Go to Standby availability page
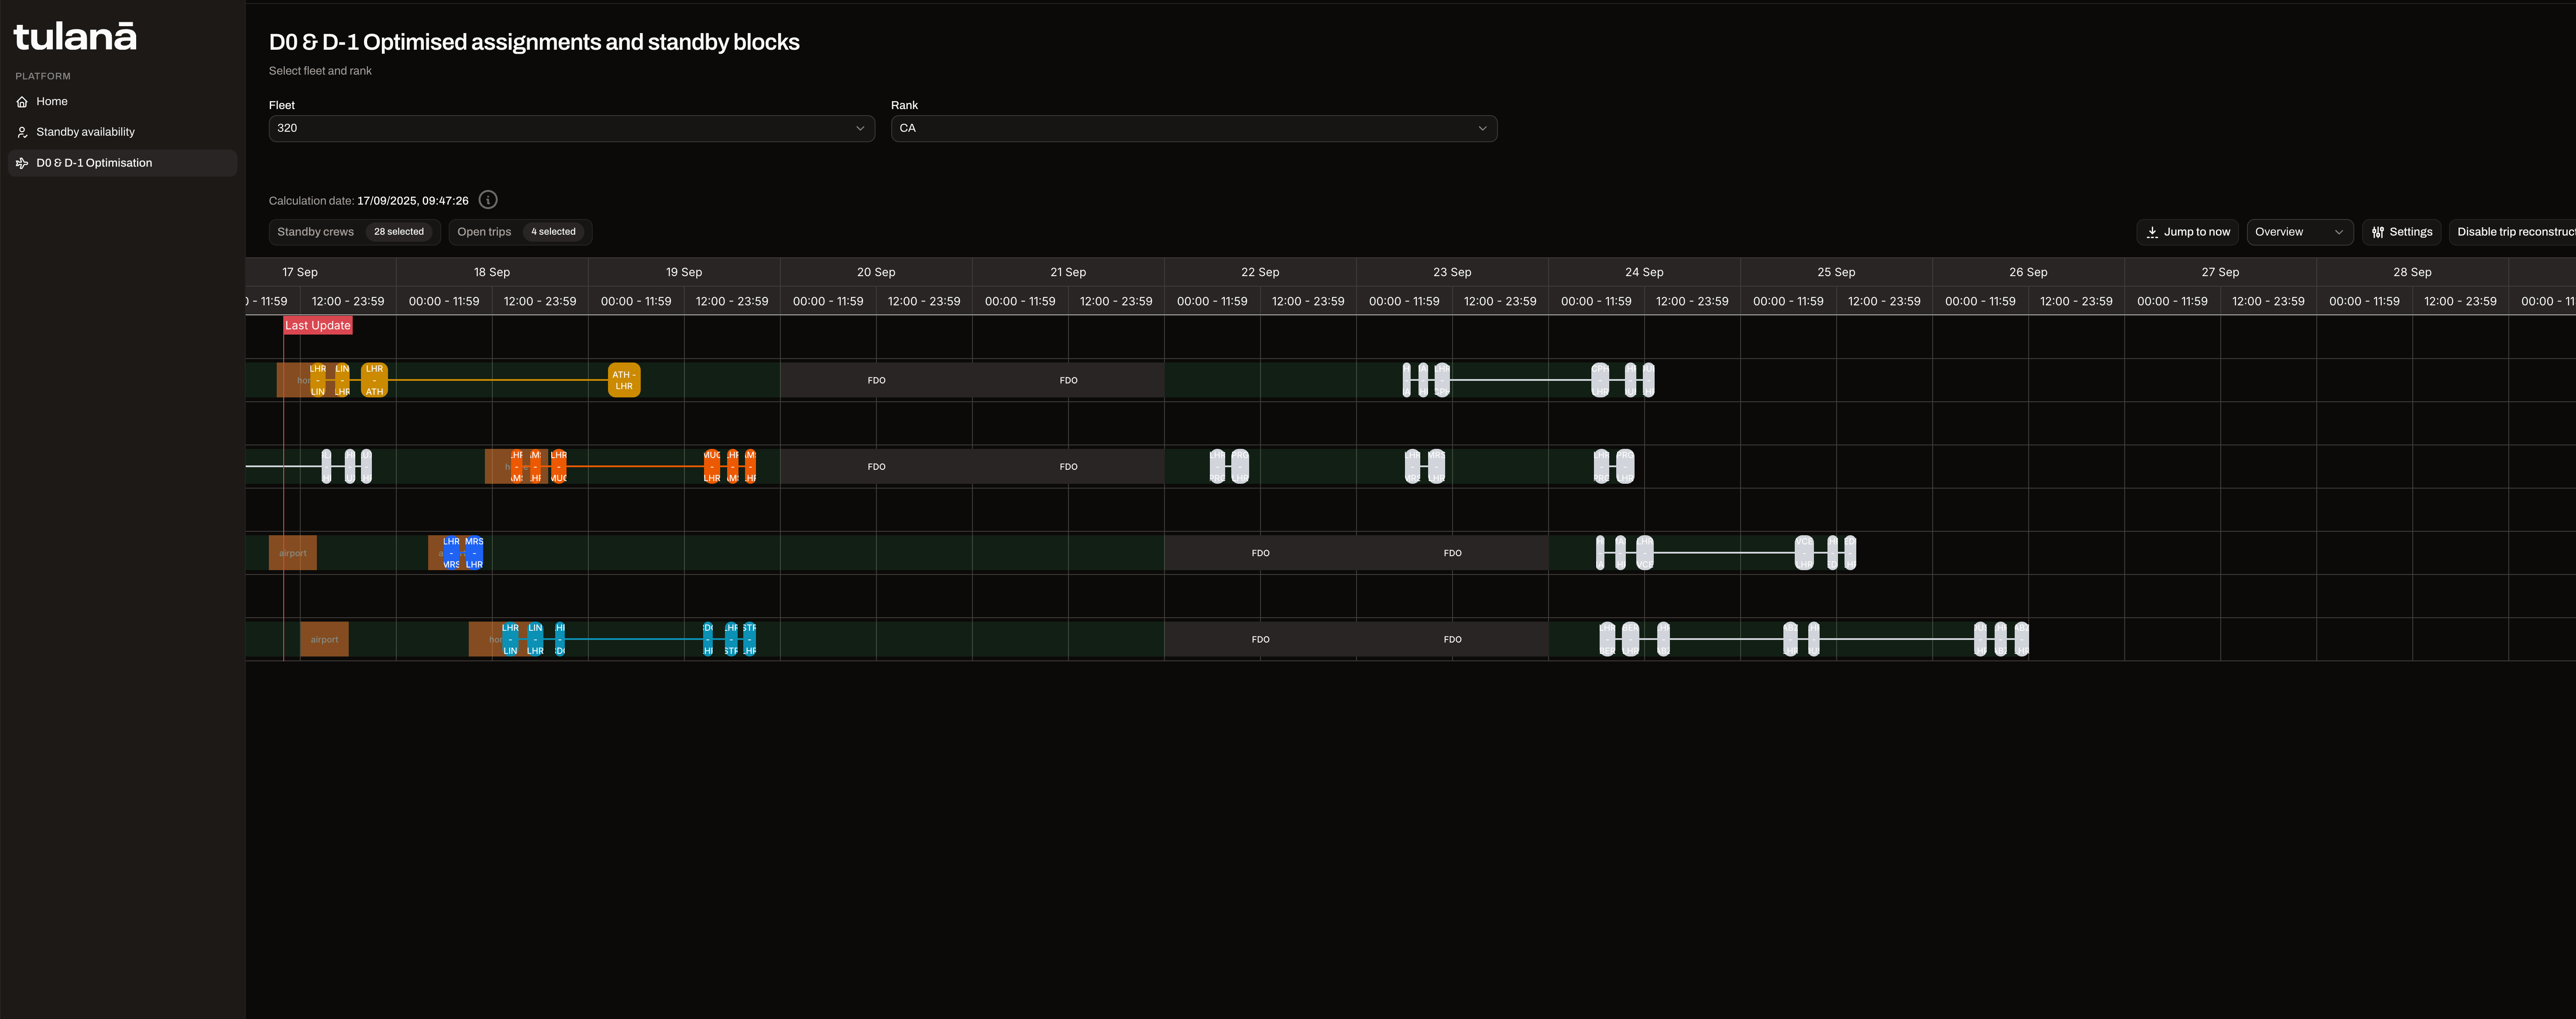Screen dimensions: 2576x1019 pyautogui.click(x=85, y=132)
